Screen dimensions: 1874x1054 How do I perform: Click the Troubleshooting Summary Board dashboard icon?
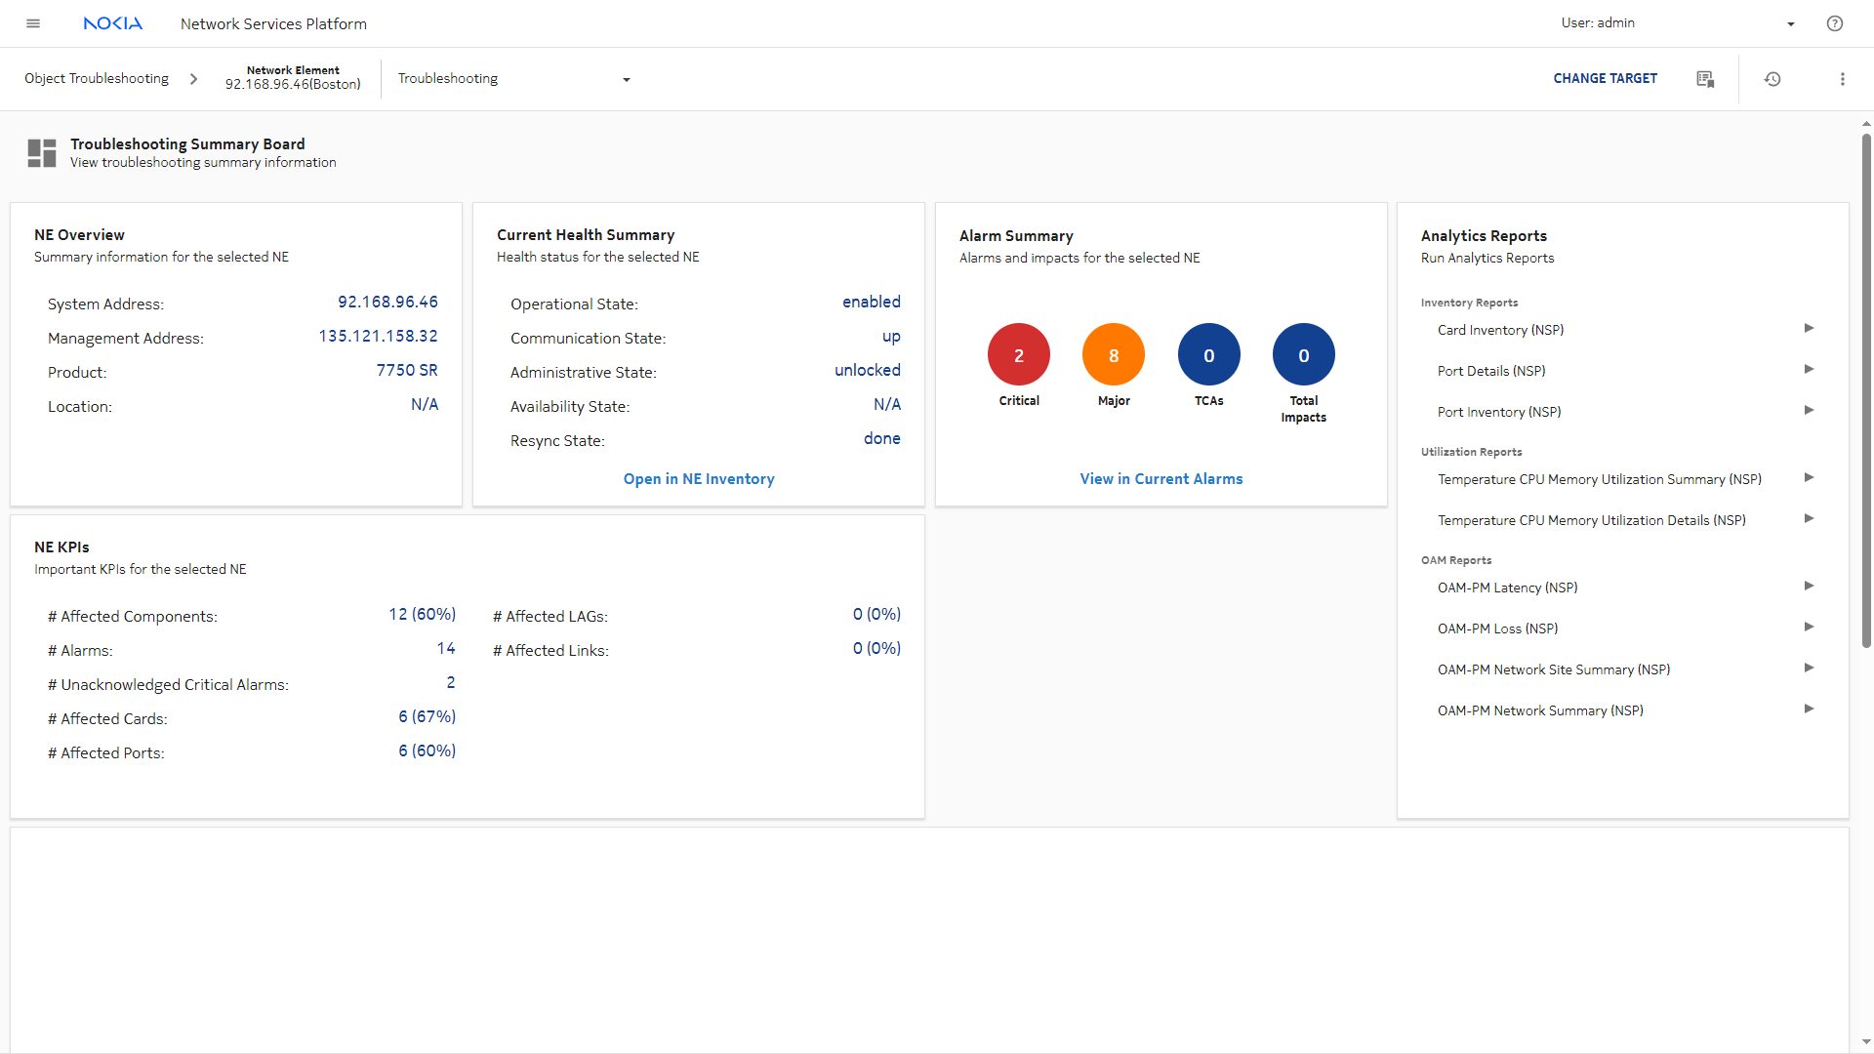tap(42, 153)
